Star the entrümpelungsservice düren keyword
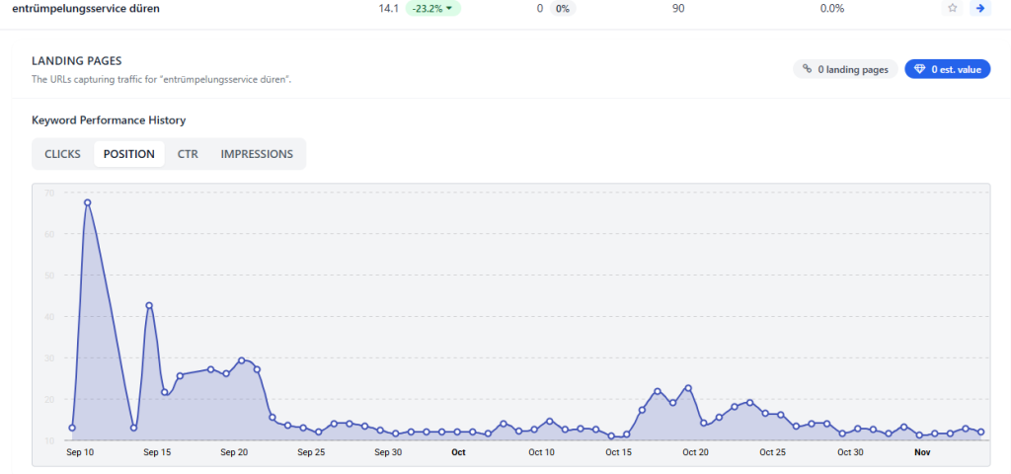 pos(952,8)
